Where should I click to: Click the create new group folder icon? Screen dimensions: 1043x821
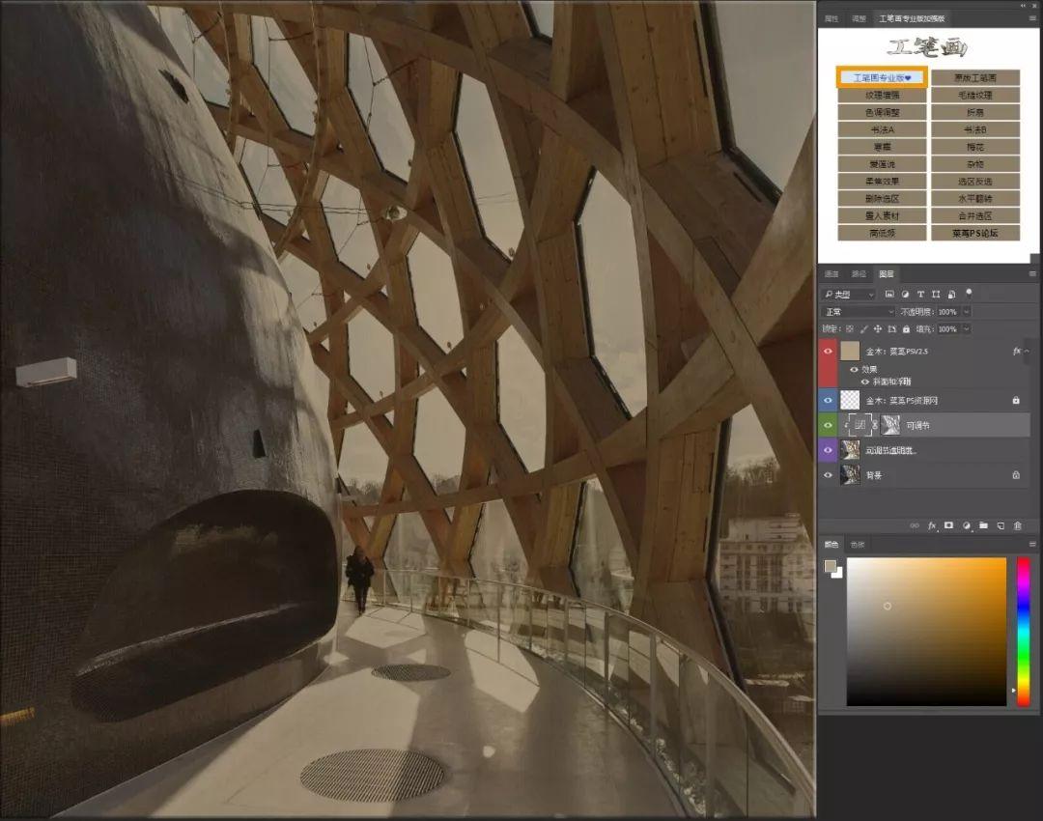tap(983, 525)
